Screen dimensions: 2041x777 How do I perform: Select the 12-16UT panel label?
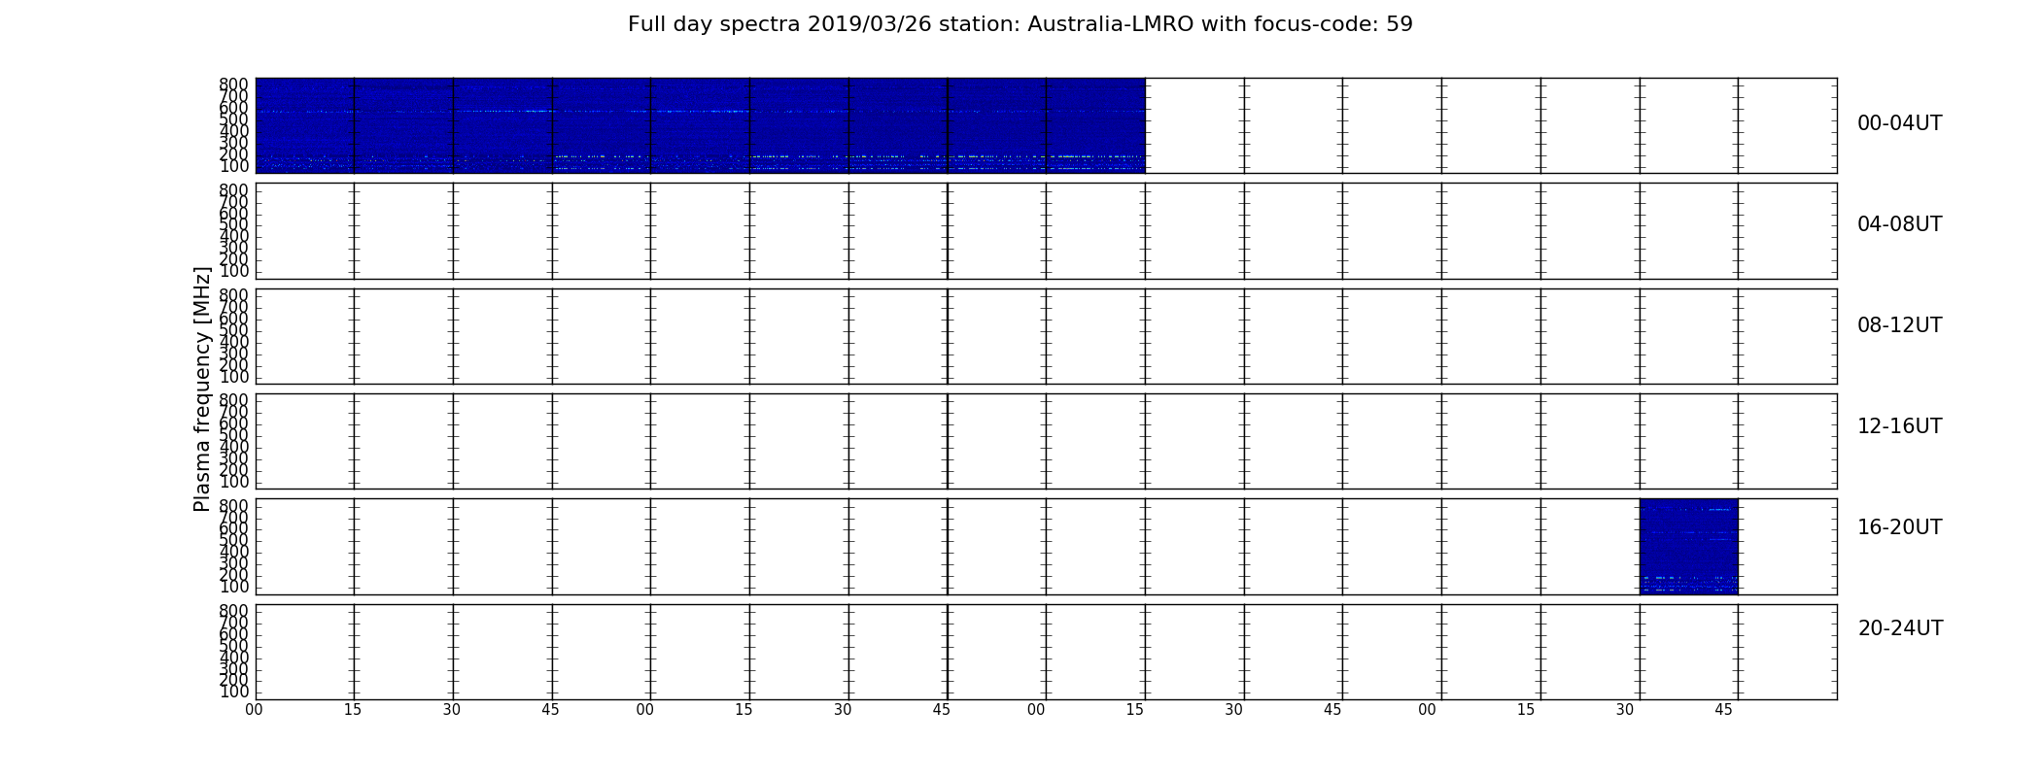coord(1900,426)
